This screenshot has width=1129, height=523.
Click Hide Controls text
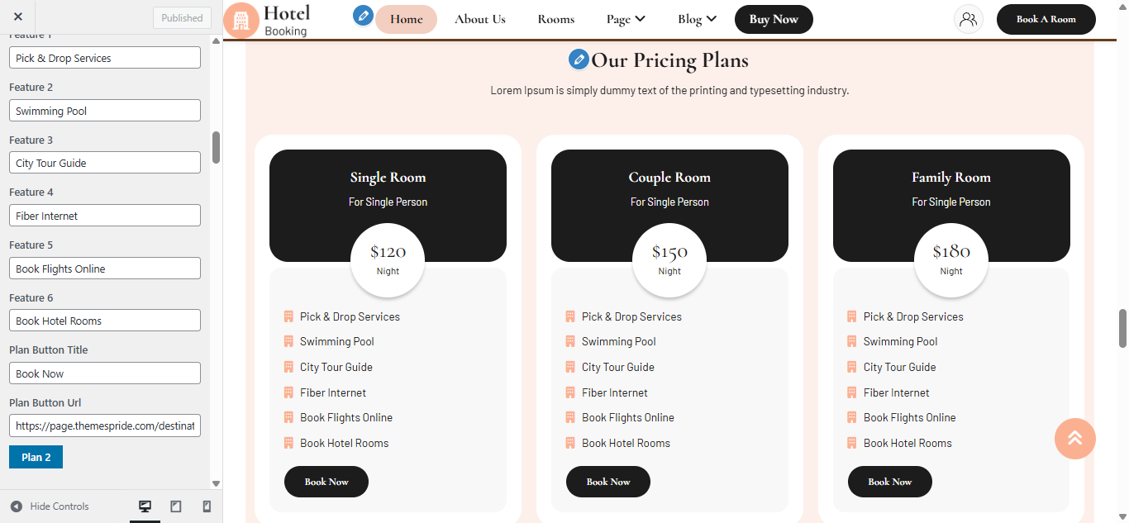60,506
